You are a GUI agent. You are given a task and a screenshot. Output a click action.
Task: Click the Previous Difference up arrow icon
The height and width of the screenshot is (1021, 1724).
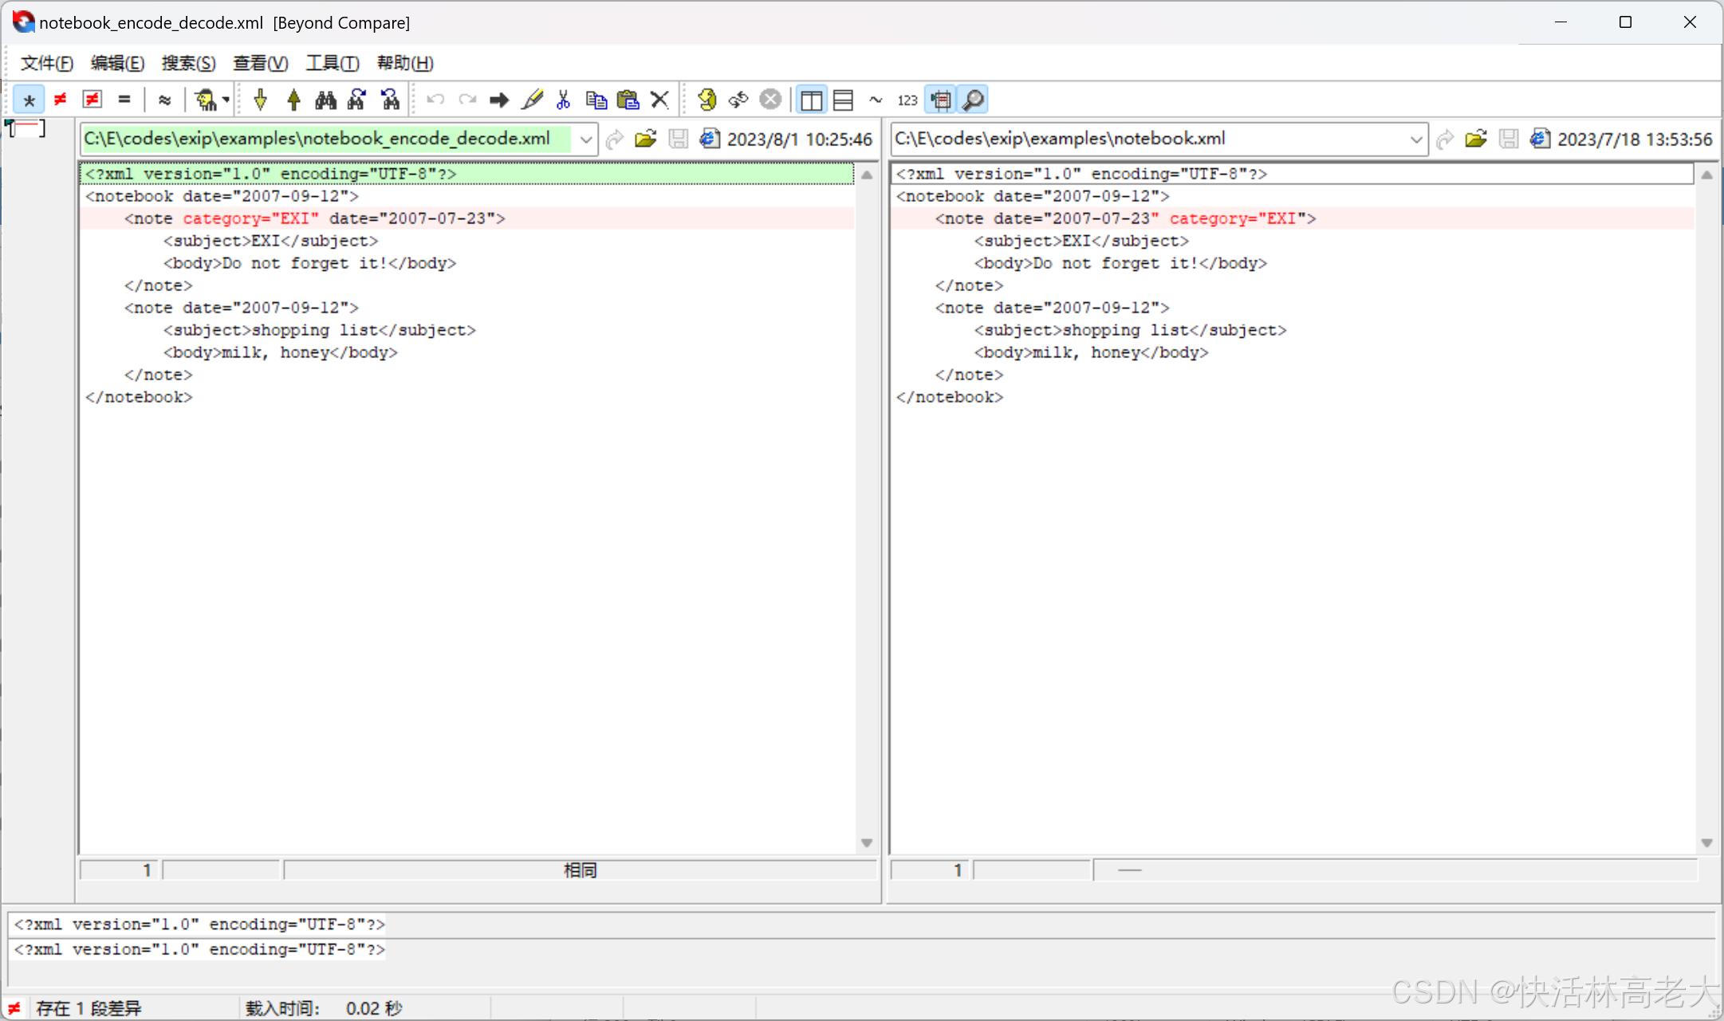pyautogui.click(x=293, y=100)
